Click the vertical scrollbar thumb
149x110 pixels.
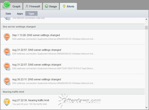[x=147, y=28]
